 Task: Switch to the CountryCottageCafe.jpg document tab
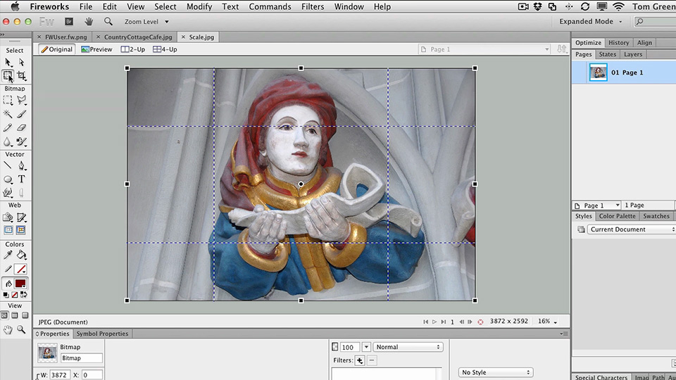(138, 37)
